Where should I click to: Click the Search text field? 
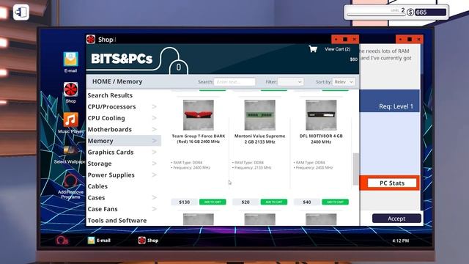pos(234,81)
